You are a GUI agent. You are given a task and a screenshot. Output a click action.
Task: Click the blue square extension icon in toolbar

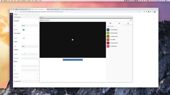(x=148, y=12)
